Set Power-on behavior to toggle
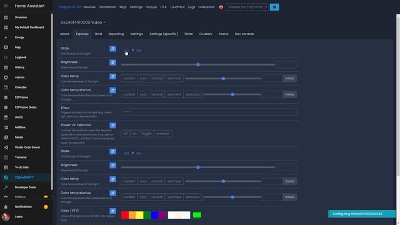The image size is (400, 225). (x=146, y=134)
